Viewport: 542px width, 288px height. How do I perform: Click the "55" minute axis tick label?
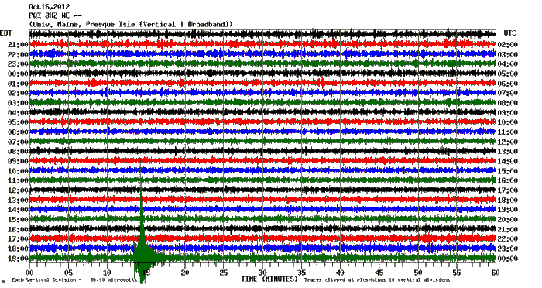[457, 273]
